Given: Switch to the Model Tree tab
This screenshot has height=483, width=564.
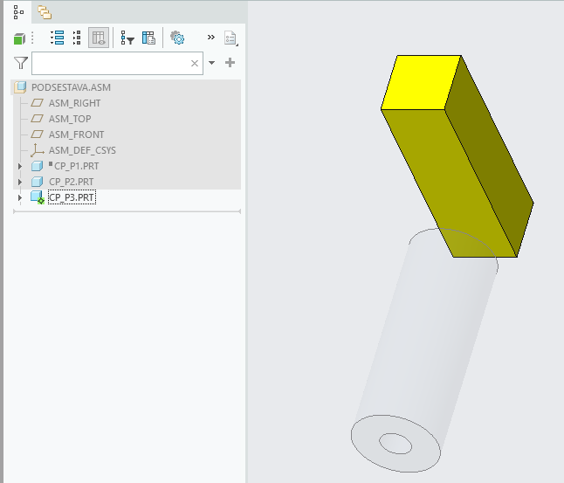Looking at the screenshot, I should pos(18,12).
